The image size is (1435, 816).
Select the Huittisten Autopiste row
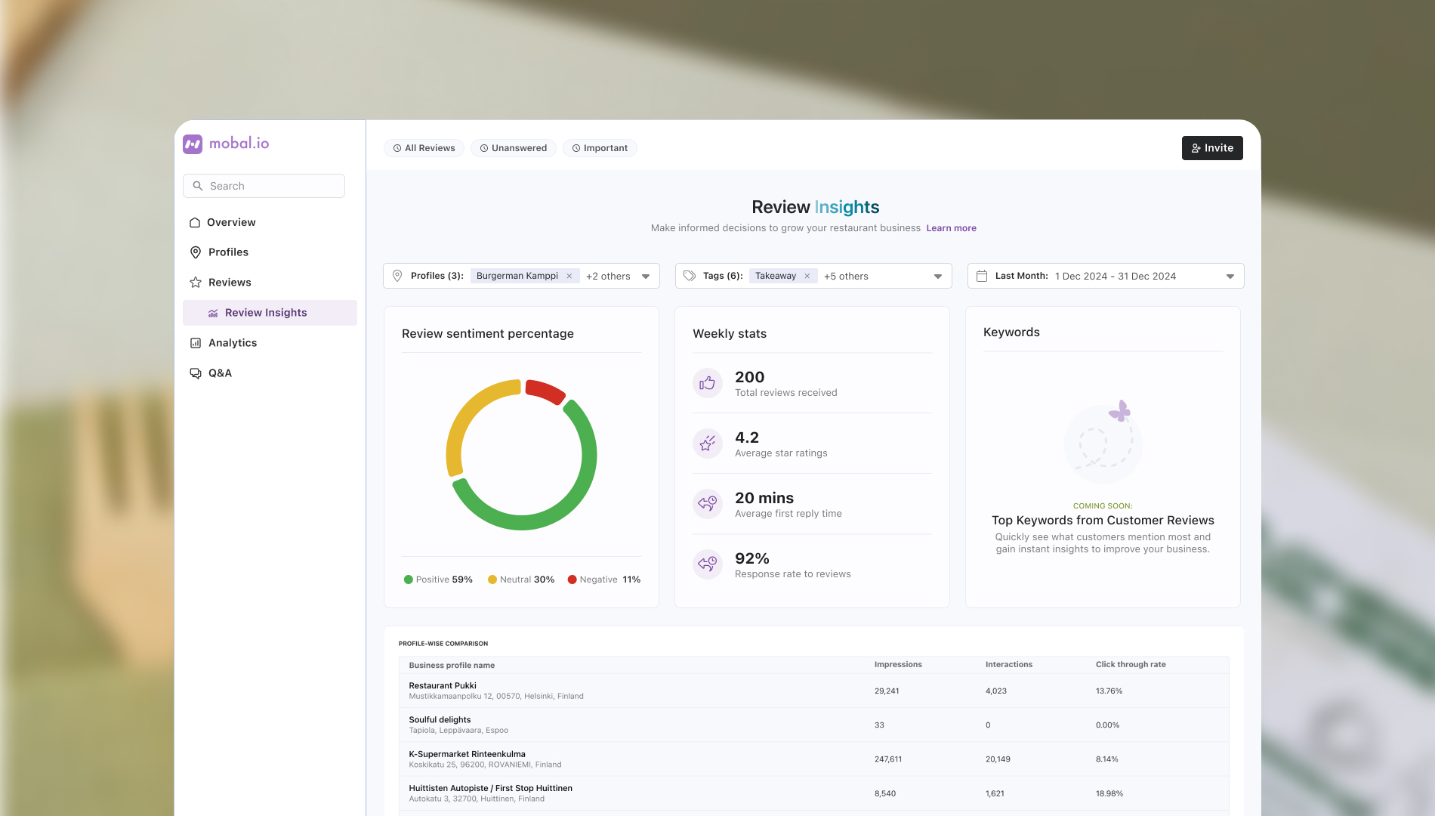coord(814,793)
